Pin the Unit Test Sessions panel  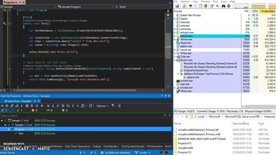tap(166, 96)
